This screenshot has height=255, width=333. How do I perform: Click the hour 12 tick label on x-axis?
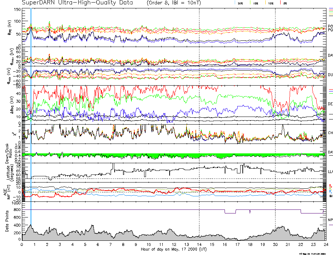(x=174, y=245)
